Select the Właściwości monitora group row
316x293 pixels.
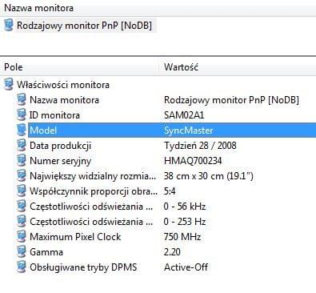(x=63, y=85)
